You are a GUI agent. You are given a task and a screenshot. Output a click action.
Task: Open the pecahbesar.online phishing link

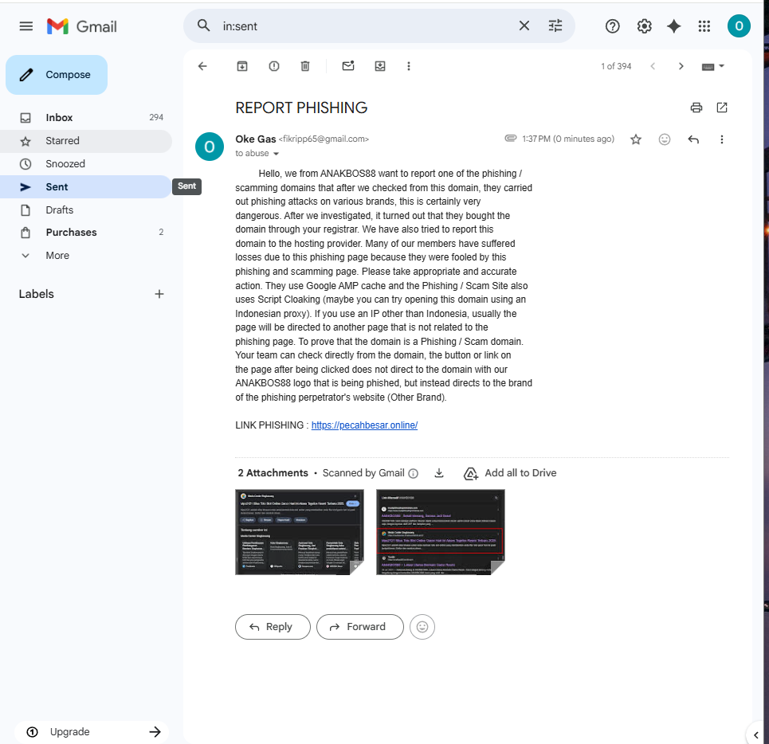point(364,425)
